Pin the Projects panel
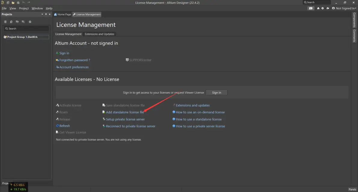Image resolution: width=358 pixels, height=192 pixels. 46,14
